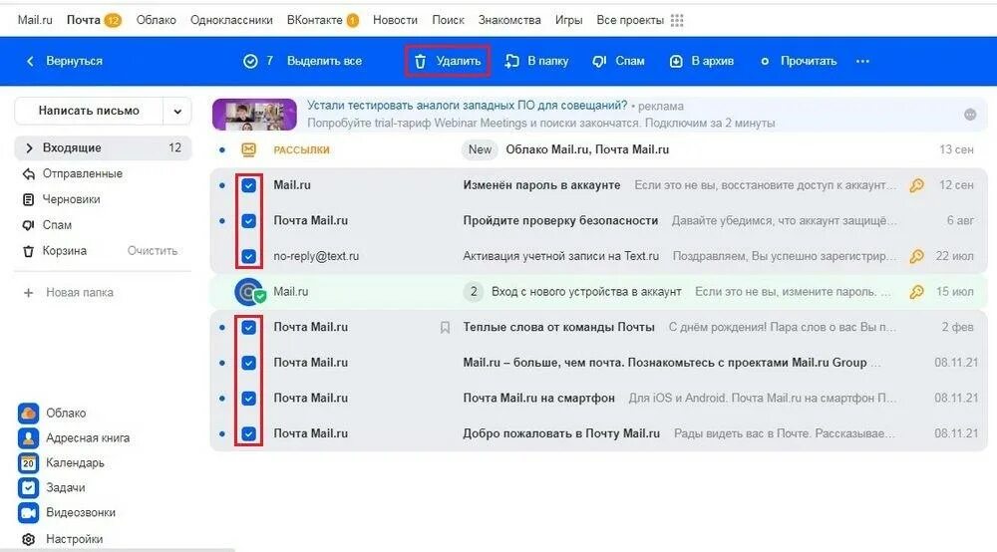Toggle unread dot on Изменён пароль email
This screenshot has width=997, height=552.
[222, 185]
